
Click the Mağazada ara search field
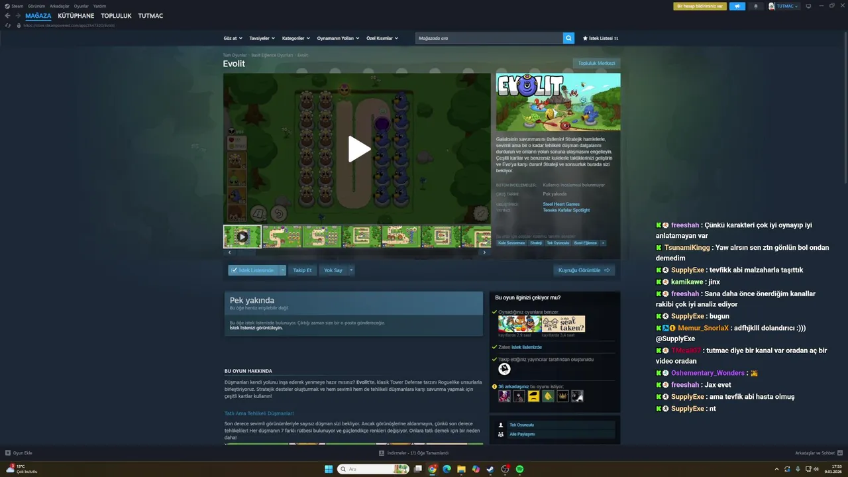[489, 38]
